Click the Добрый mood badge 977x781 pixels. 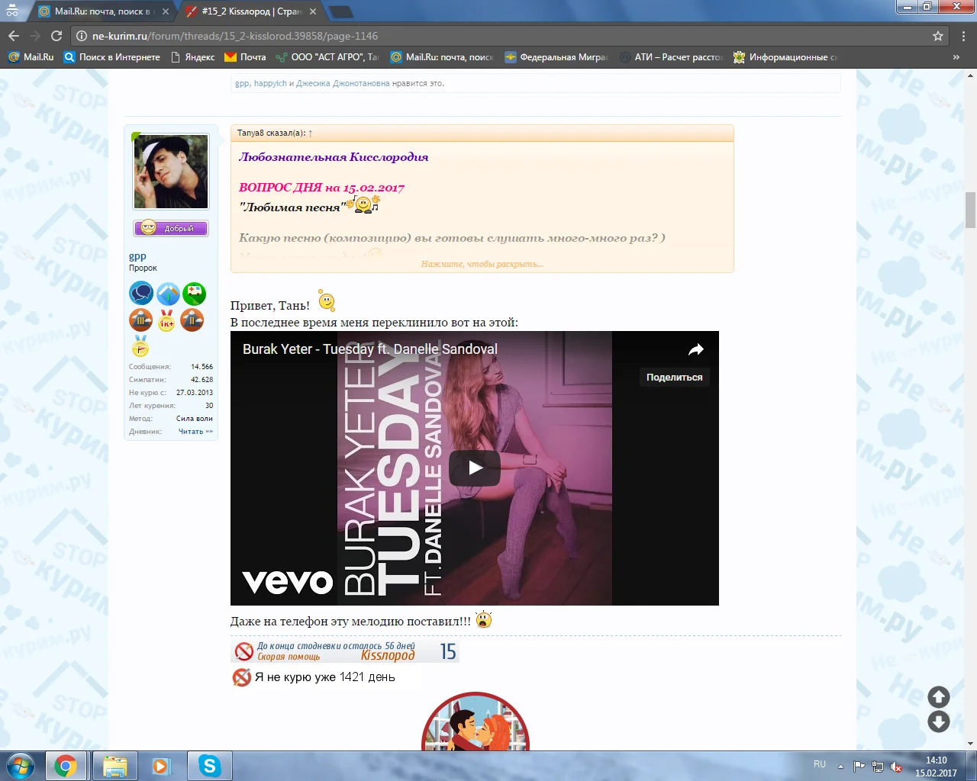171,228
